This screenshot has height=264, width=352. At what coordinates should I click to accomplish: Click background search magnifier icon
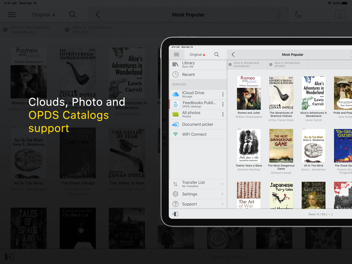click(73, 14)
